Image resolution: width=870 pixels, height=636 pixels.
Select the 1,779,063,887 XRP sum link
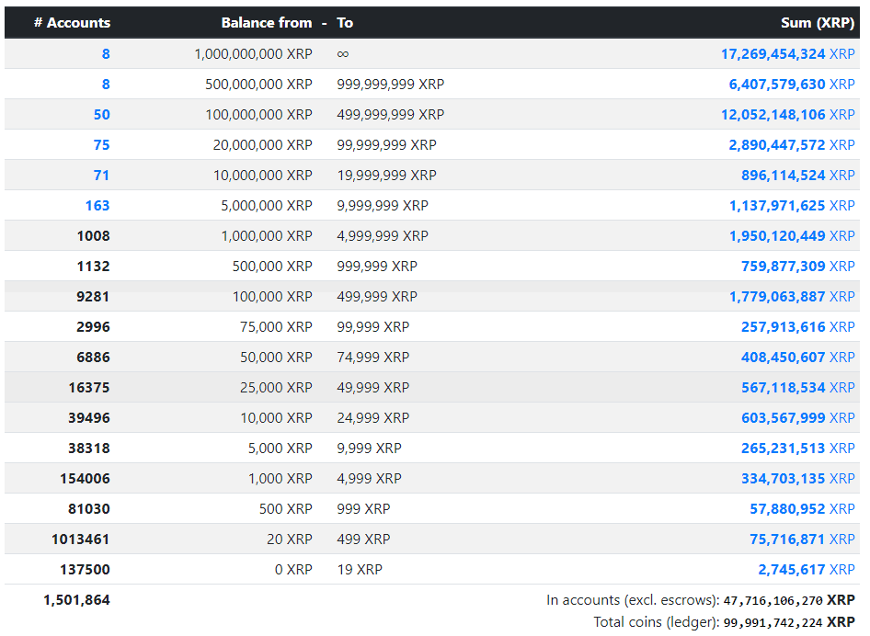792,297
